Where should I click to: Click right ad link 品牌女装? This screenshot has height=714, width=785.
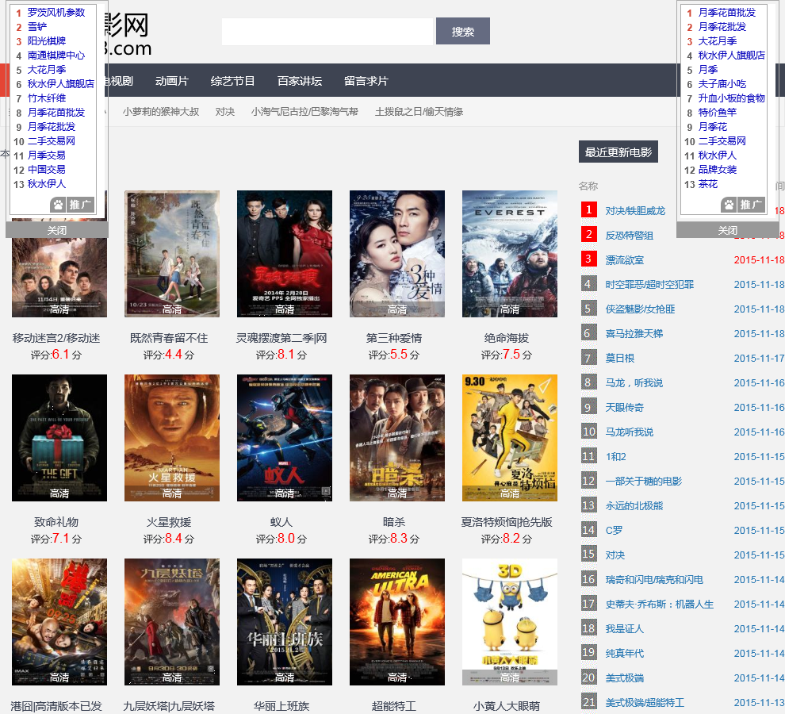(x=718, y=169)
